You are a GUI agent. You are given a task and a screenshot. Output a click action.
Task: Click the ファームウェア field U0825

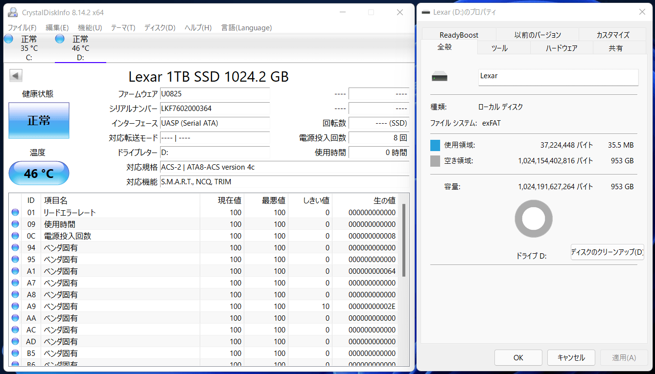click(x=215, y=94)
